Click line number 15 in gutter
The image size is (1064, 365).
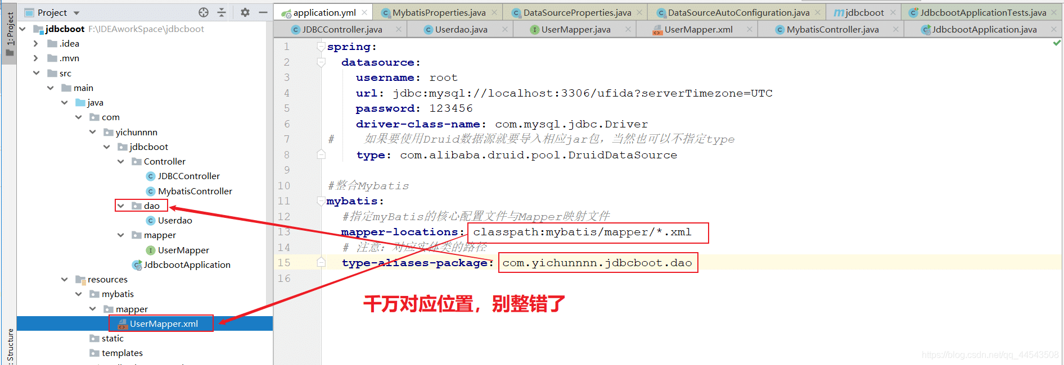284,263
